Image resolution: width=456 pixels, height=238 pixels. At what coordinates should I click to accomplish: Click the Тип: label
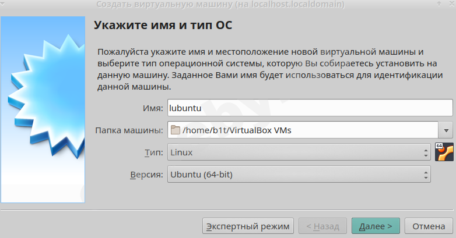pyautogui.click(x=154, y=153)
